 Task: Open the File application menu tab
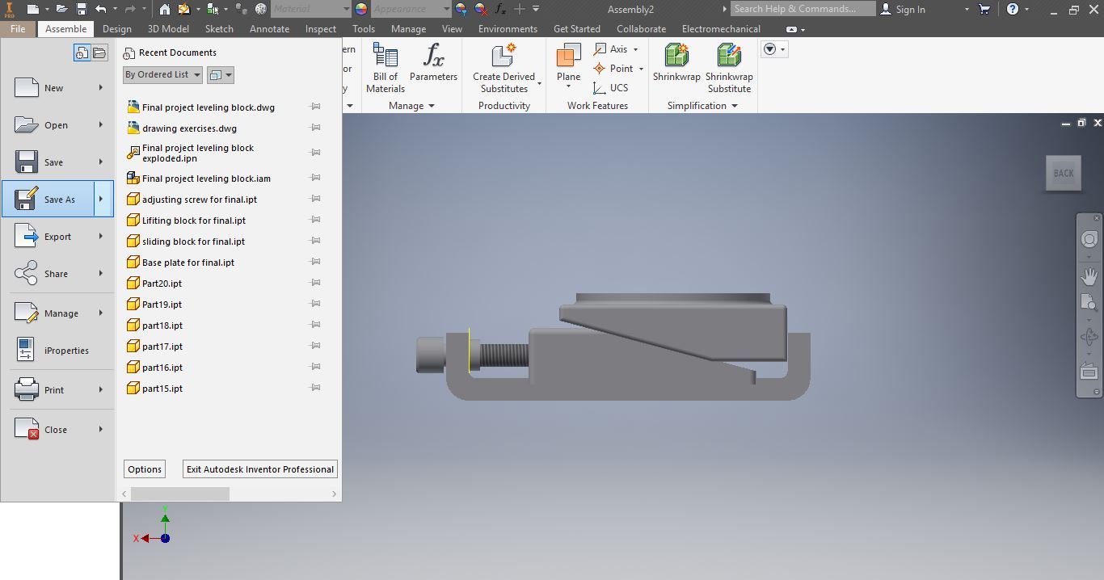pyautogui.click(x=17, y=28)
